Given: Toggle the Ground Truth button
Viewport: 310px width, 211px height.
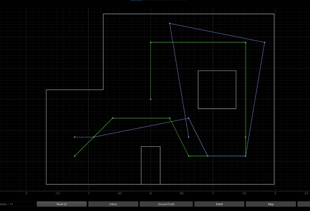Looking at the screenshot, I should [x=166, y=204].
